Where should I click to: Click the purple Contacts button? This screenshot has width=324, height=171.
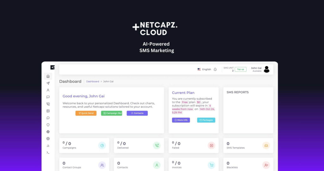pyautogui.click(x=137, y=113)
